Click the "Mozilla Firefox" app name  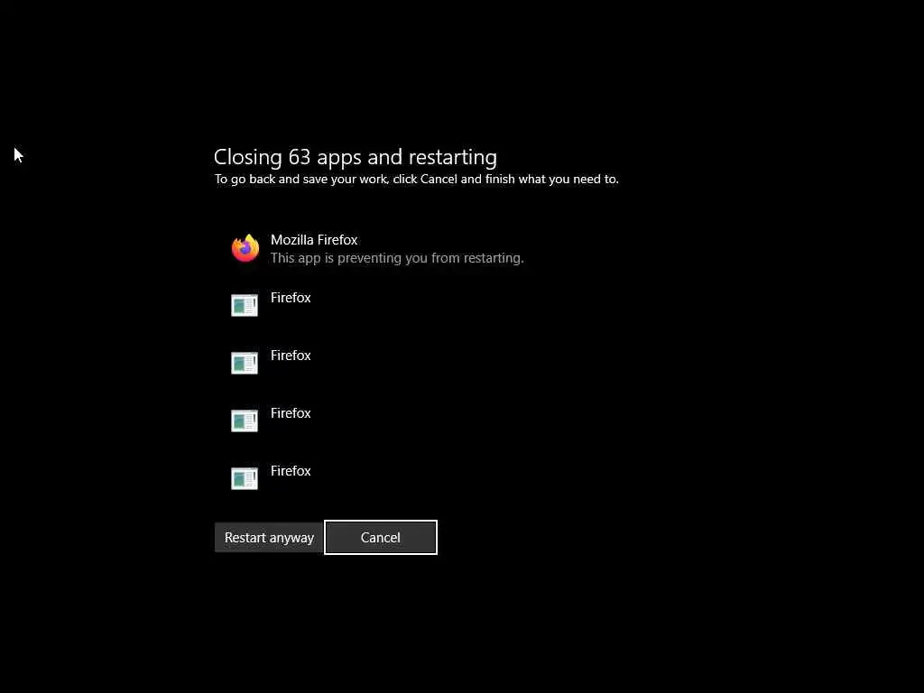314,240
